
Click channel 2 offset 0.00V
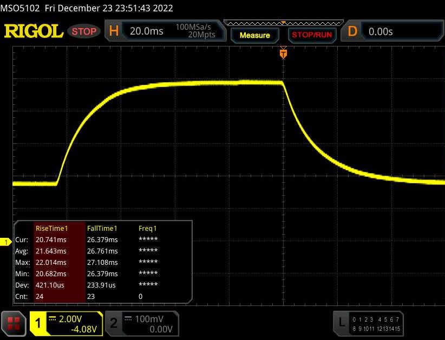pos(161,329)
